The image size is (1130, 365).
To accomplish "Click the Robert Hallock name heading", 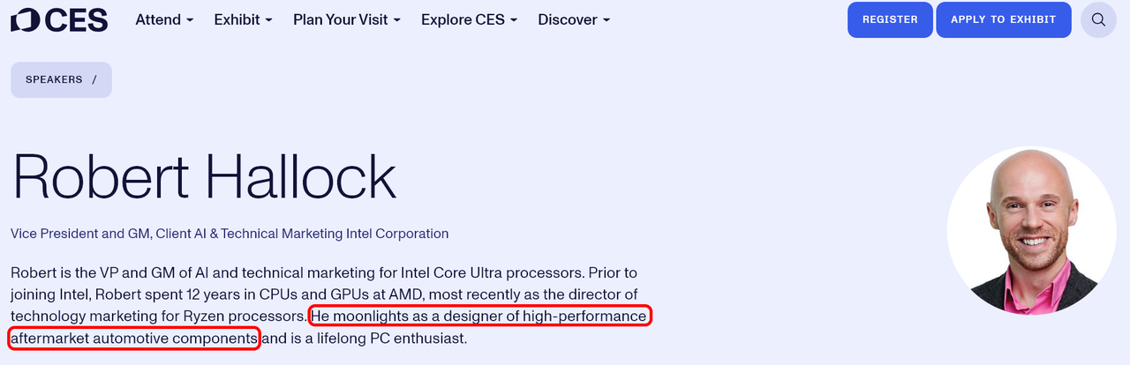I will coord(204,176).
